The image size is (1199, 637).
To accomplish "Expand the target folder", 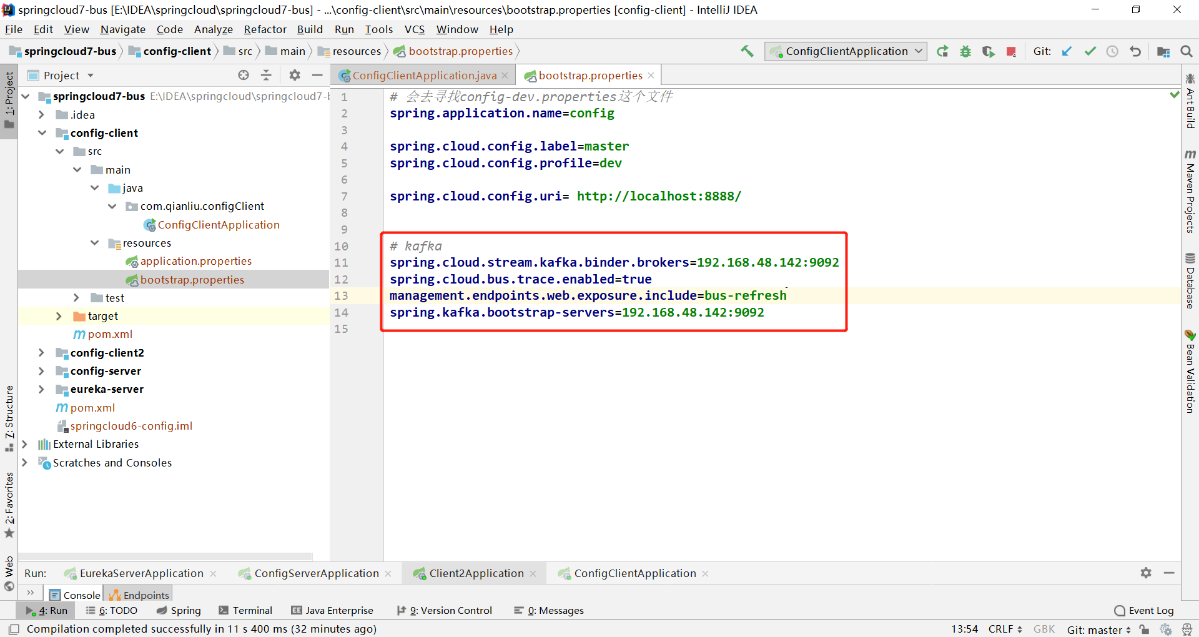I will pyautogui.click(x=59, y=316).
